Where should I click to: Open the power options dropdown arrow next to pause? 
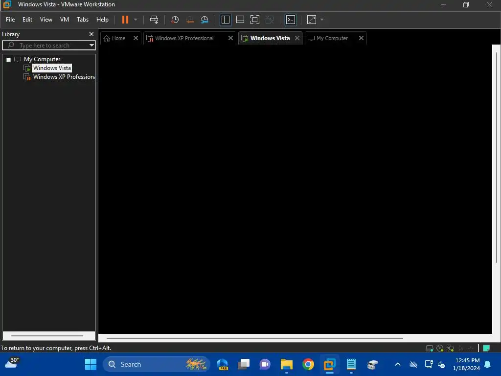(x=136, y=20)
